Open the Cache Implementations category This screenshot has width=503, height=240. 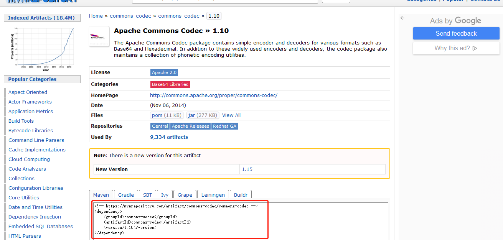(x=37, y=150)
